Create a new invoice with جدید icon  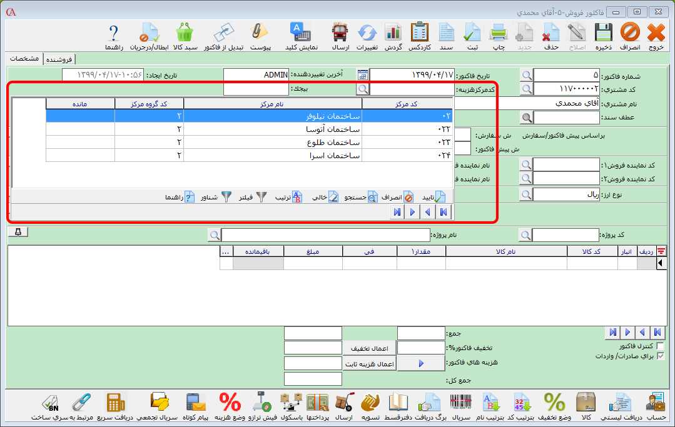[524, 36]
